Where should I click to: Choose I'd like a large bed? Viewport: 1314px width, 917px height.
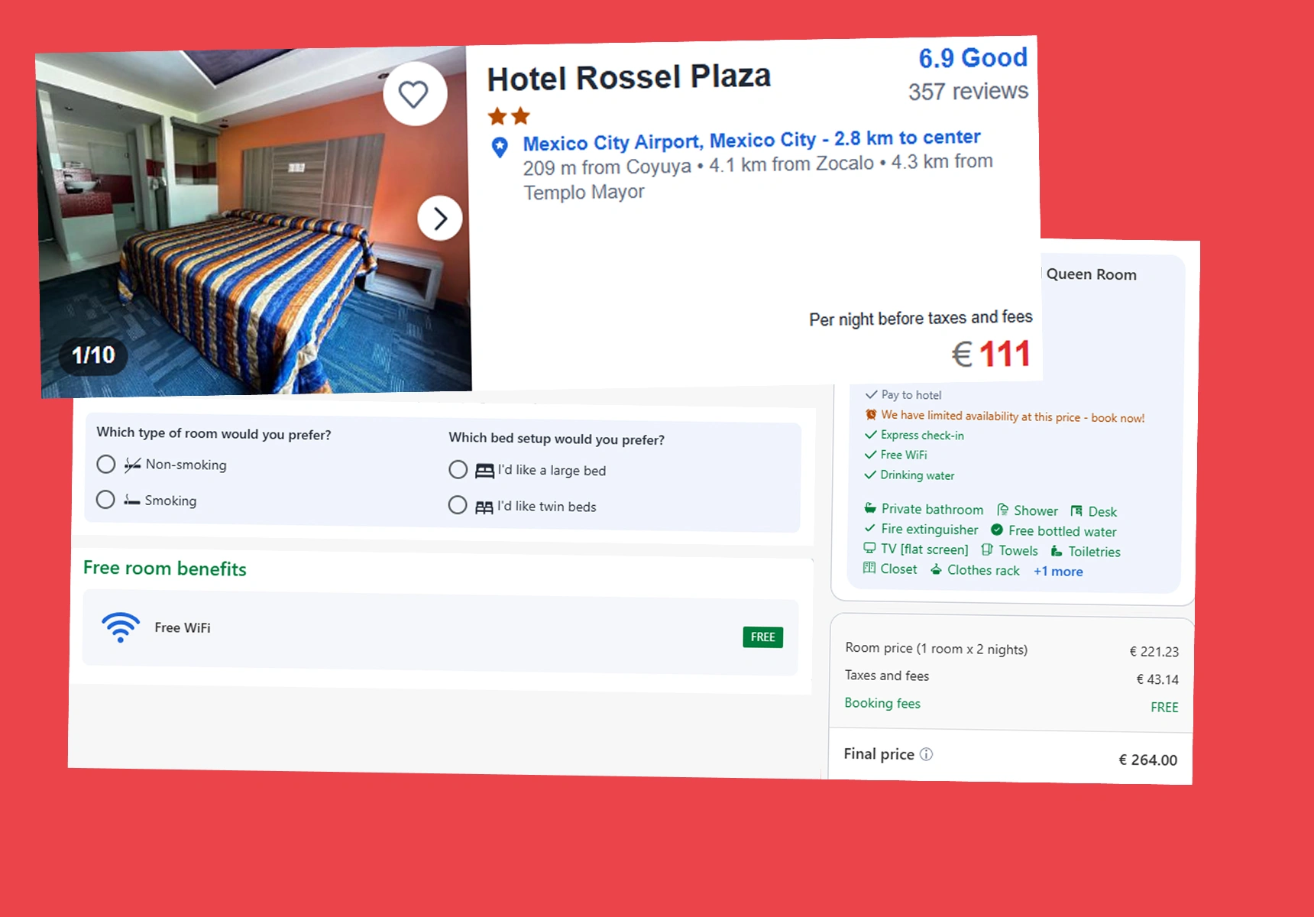click(458, 469)
